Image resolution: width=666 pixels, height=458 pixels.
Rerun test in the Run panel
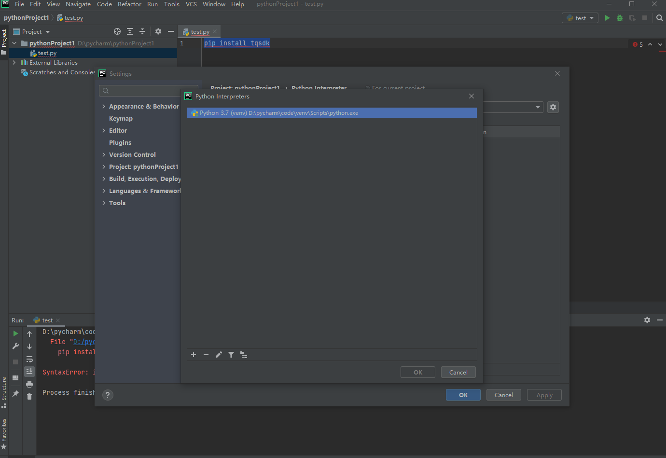coord(15,333)
